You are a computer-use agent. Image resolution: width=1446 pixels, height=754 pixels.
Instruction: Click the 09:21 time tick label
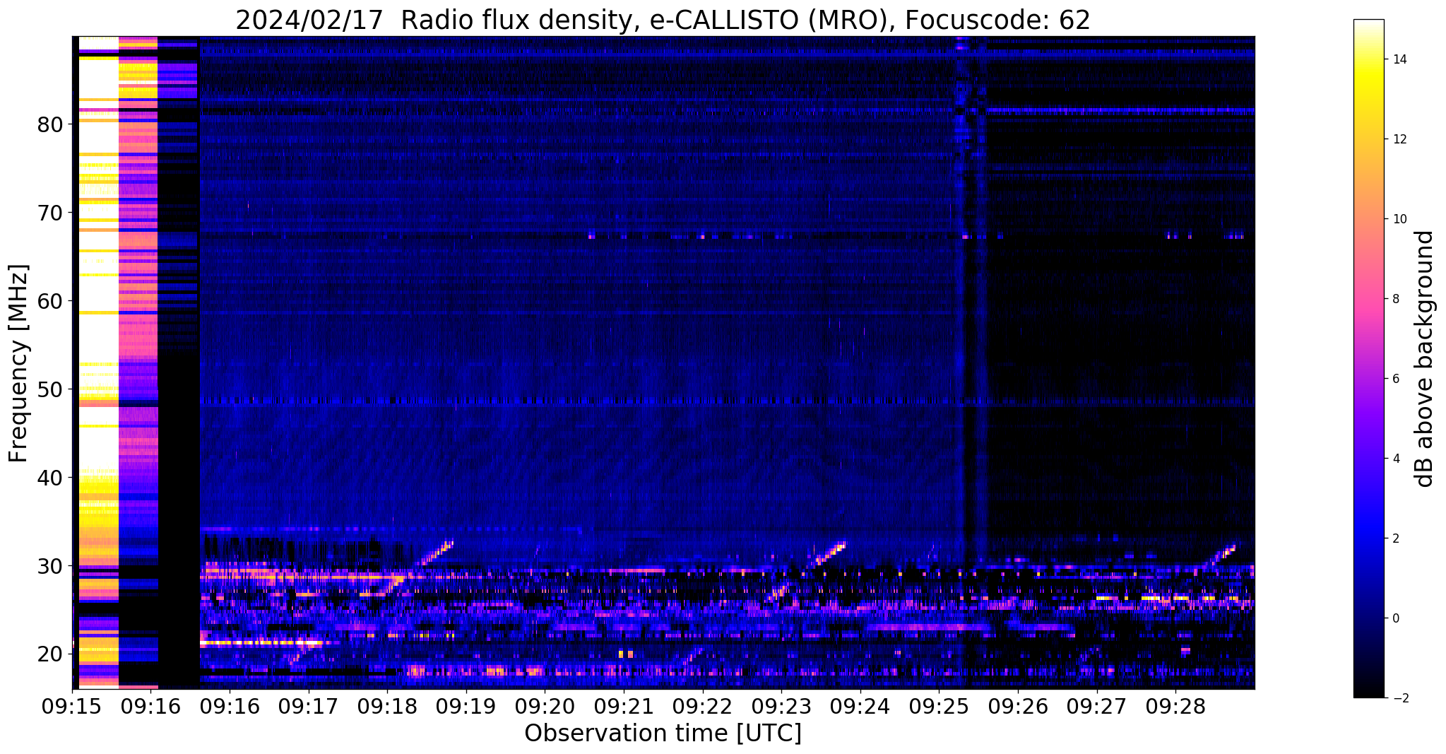[624, 707]
